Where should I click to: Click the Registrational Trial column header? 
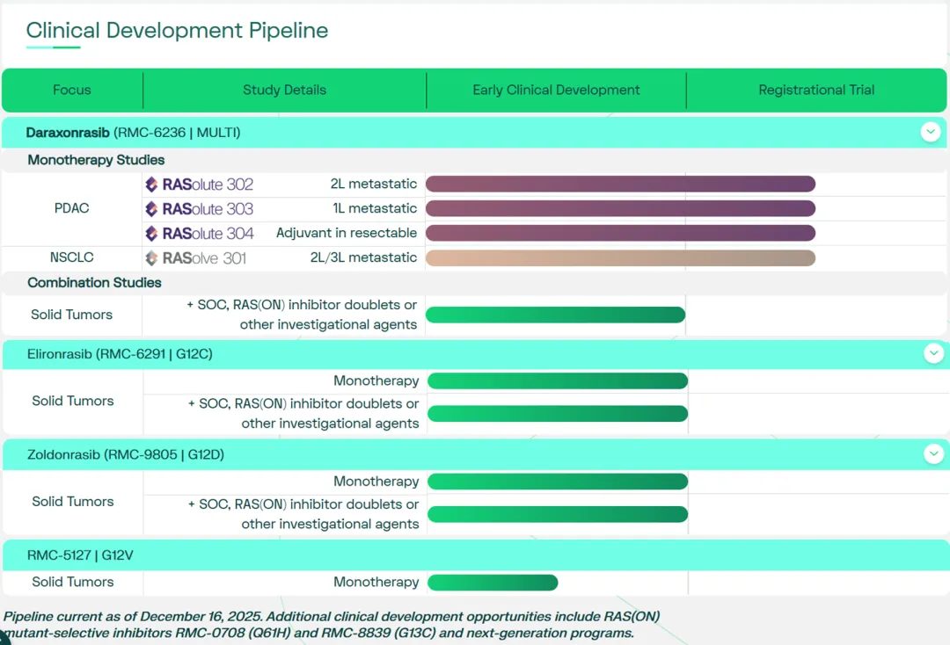point(816,90)
